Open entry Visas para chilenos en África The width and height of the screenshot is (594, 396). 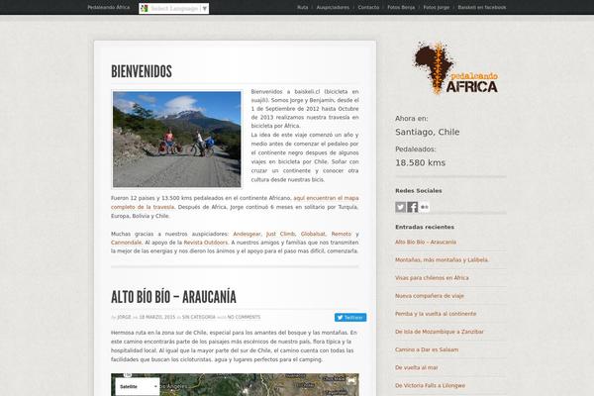(x=432, y=278)
